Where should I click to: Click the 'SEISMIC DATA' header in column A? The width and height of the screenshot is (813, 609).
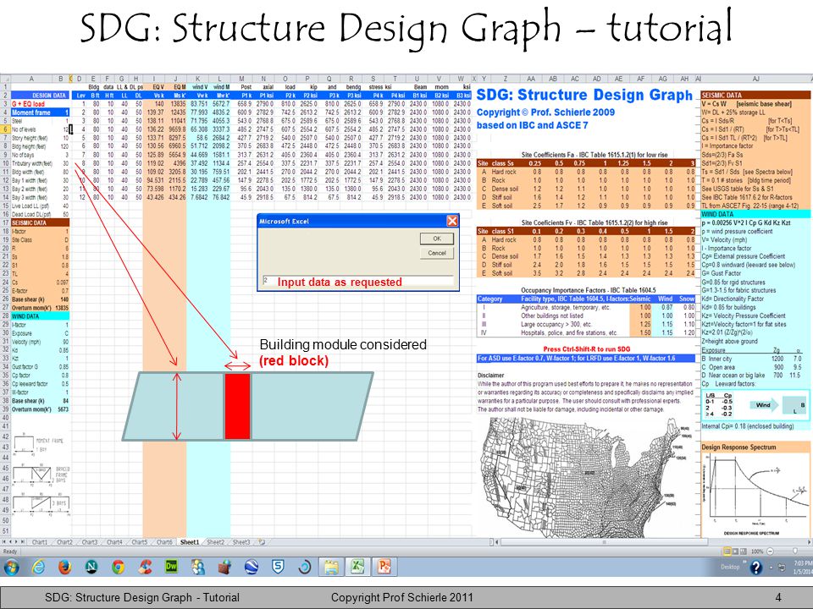point(40,222)
